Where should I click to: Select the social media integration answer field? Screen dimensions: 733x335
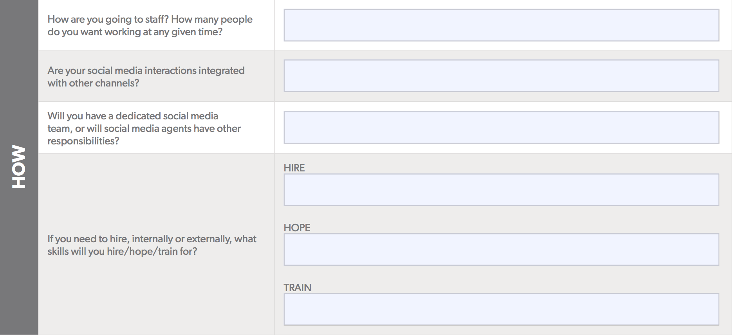click(x=501, y=76)
